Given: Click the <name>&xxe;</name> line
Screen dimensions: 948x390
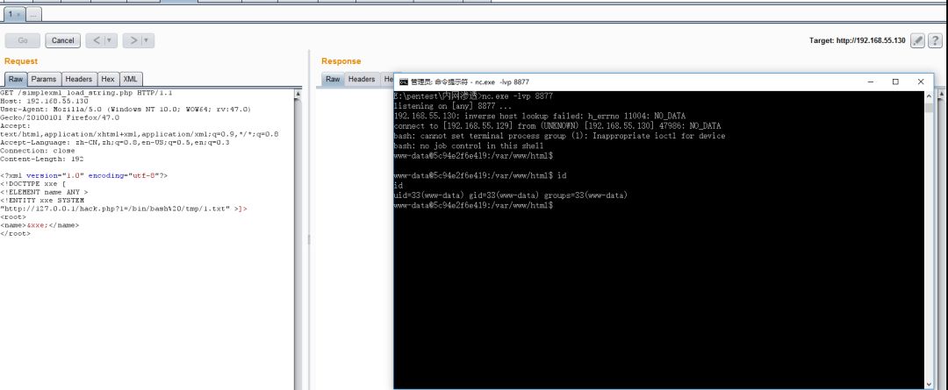Looking at the screenshot, I should (x=39, y=224).
